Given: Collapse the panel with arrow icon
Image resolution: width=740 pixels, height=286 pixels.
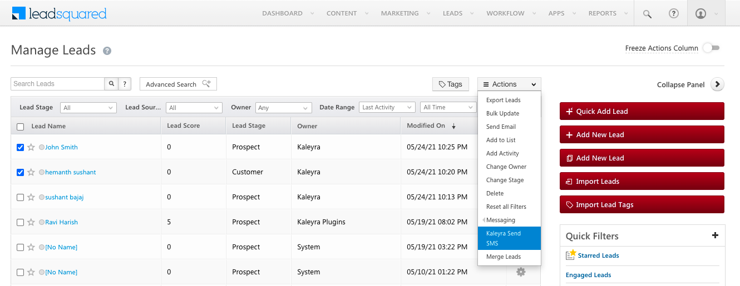Looking at the screenshot, I should coord(717,84).
